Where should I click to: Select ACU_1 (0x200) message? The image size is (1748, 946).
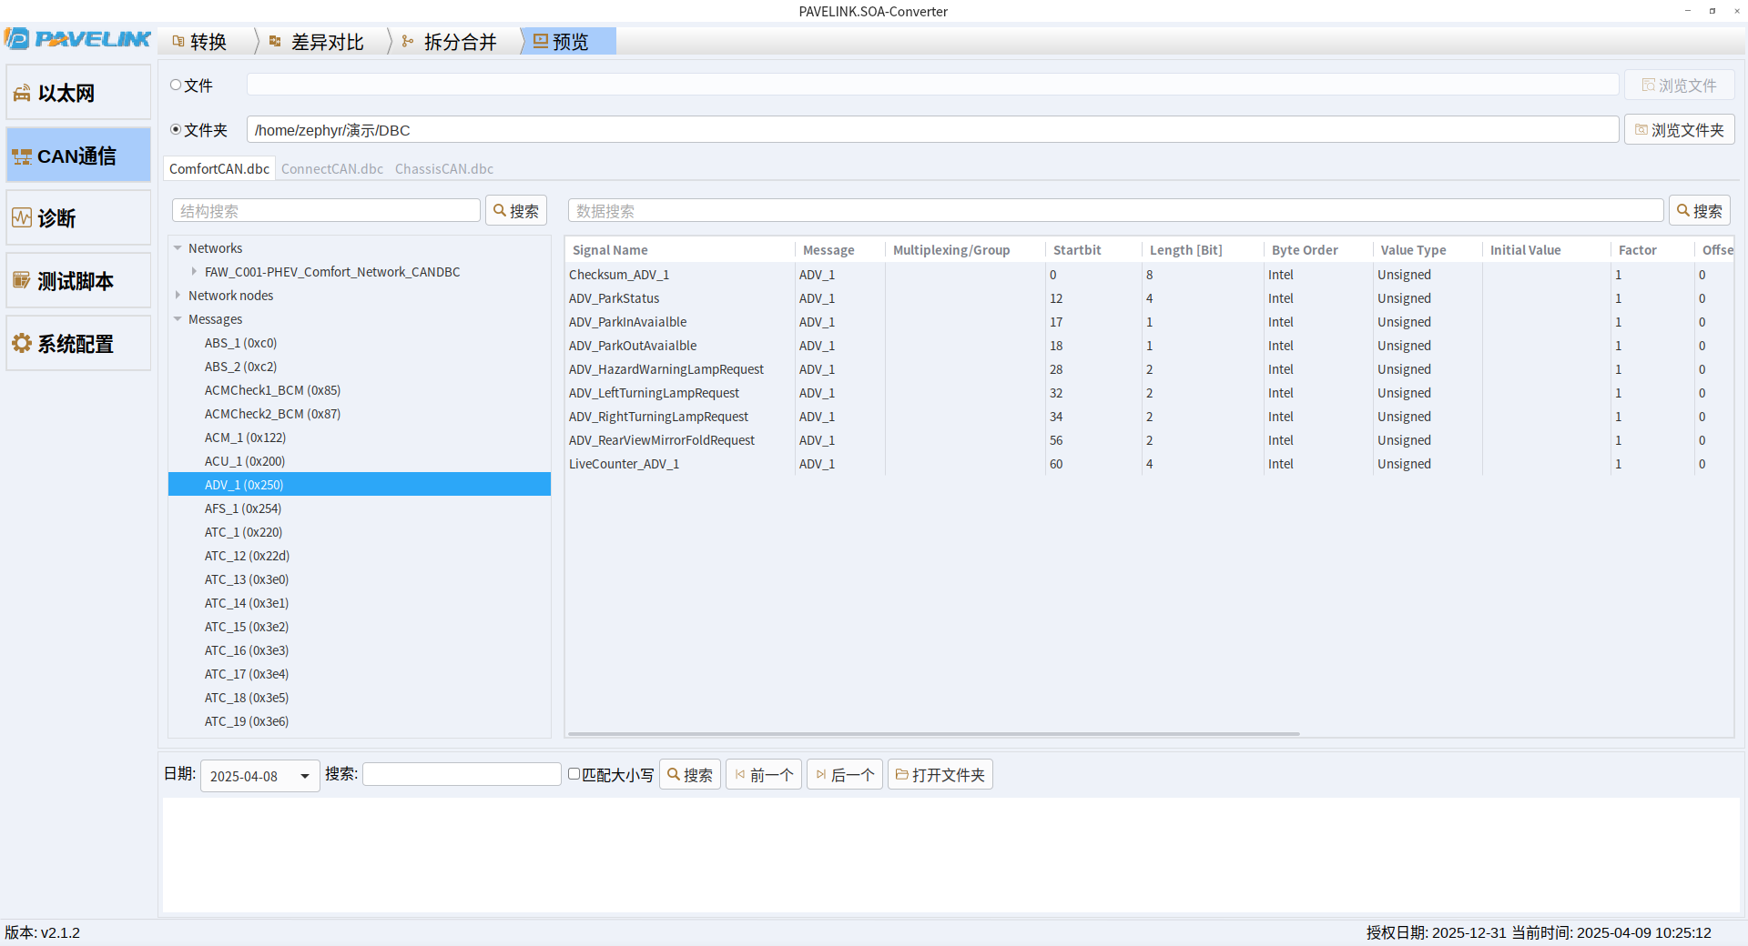(360, 461)
